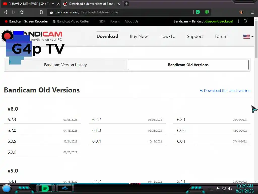Image resolution: width=258 pixels, height=194 pixels.
Task: Open the volume speaker tray icon
Action: tap(230, 188)
